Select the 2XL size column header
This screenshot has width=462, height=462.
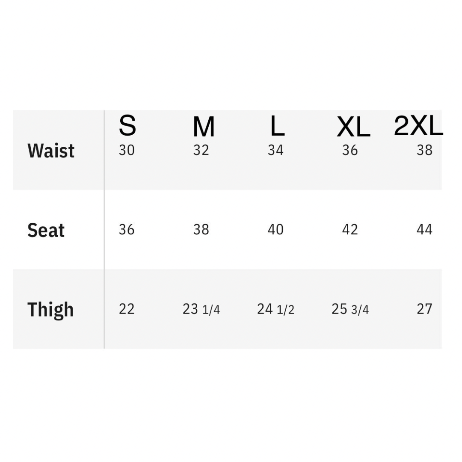click(418, 126)
